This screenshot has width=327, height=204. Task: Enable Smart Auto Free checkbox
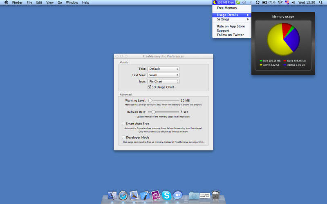(x=123, y=124)
